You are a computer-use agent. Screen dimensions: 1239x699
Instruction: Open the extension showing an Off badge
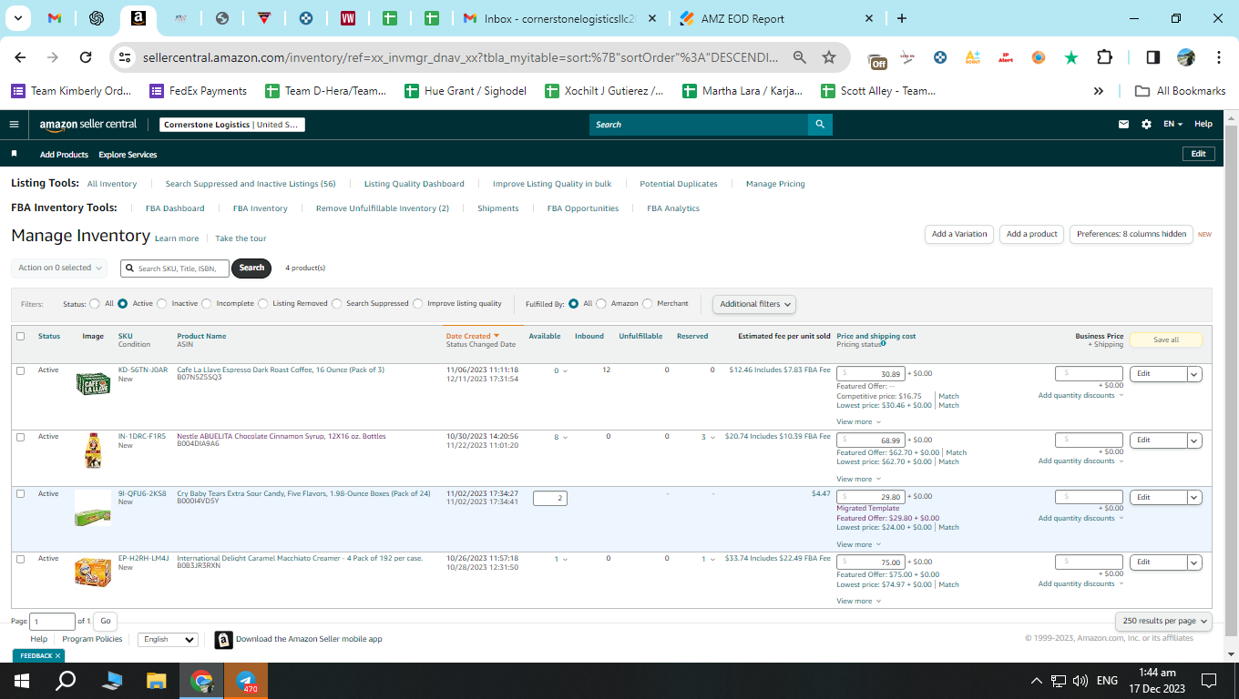coord(877,59)
